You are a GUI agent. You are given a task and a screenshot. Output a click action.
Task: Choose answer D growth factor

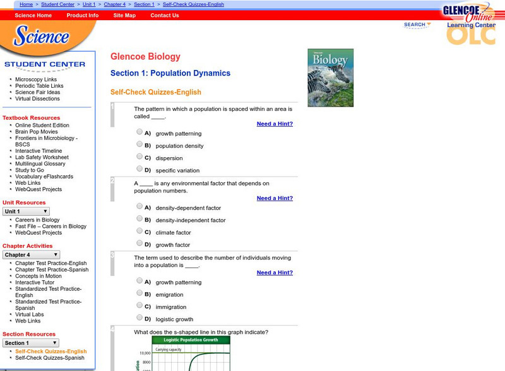point(140,243)
